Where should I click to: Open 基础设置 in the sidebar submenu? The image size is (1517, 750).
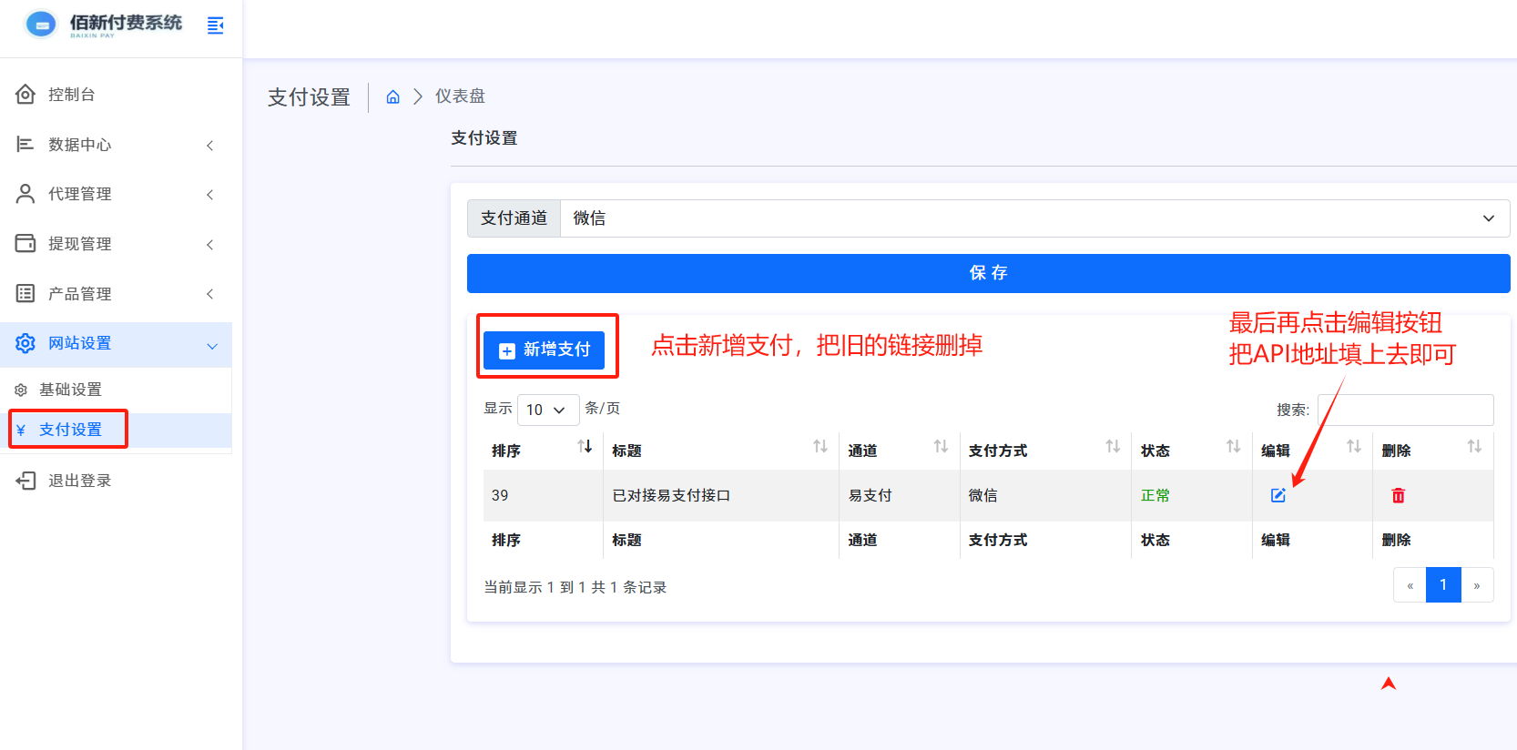70,390
